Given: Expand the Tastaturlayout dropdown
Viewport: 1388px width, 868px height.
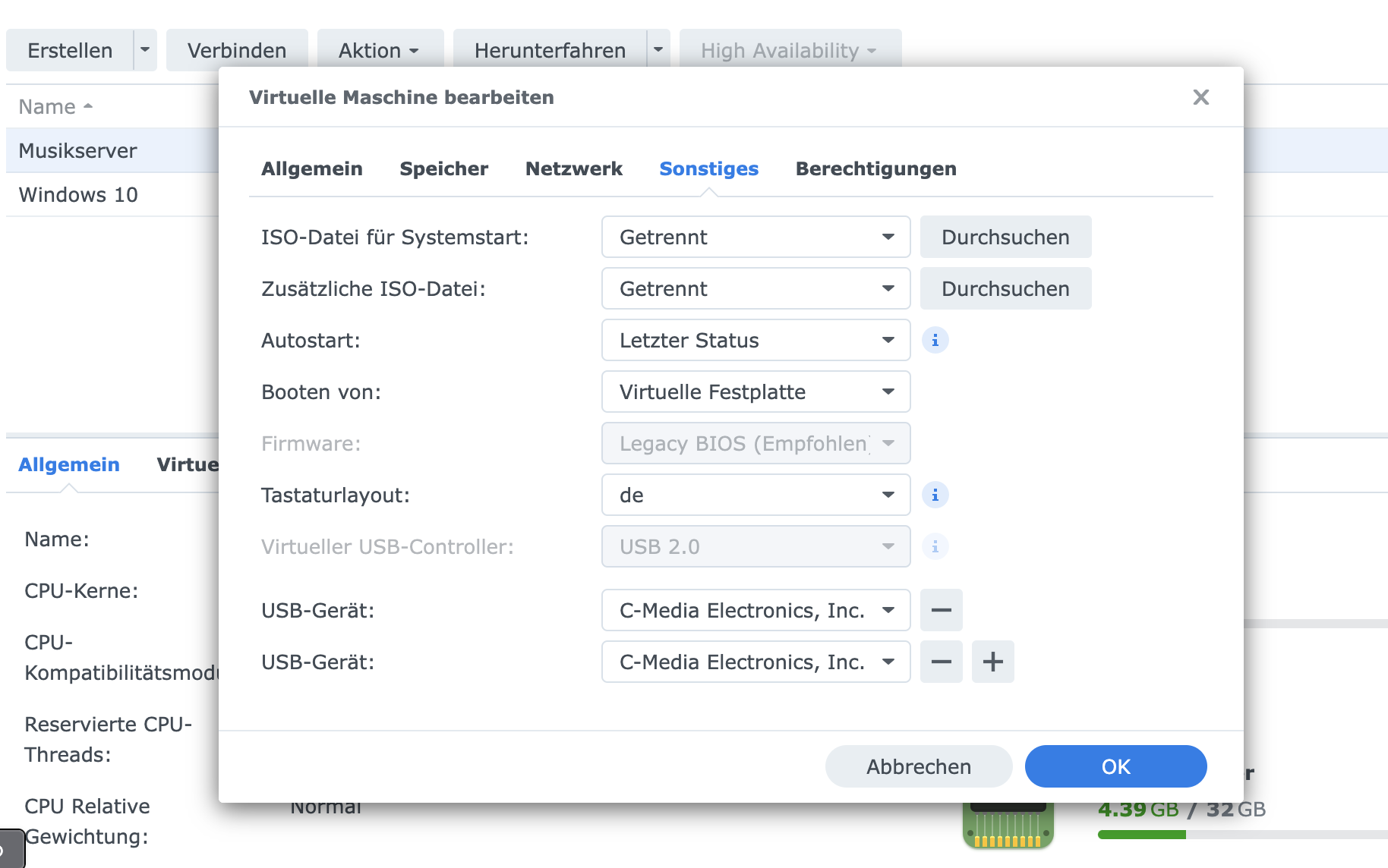Looking at the screenshot, I should point(756,495).
